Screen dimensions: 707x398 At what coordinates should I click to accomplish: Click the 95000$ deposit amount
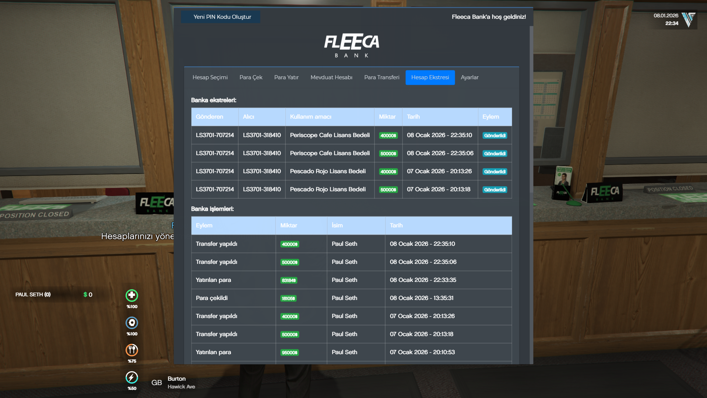(290, 353)
